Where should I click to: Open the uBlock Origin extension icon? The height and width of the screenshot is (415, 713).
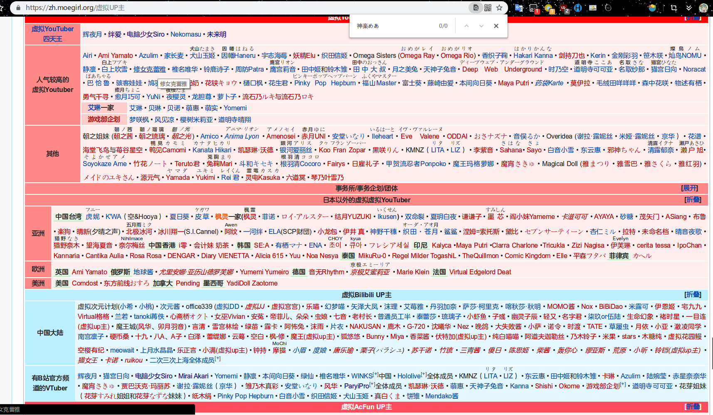click(x=564, y=8)
